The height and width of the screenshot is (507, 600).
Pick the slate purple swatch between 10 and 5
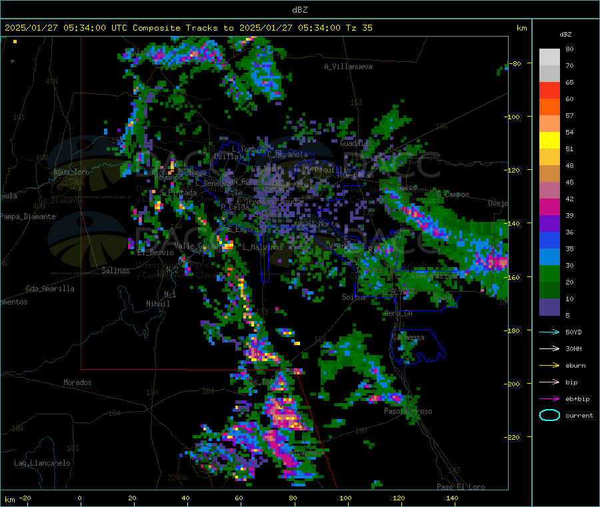click(x=549, y=307)
